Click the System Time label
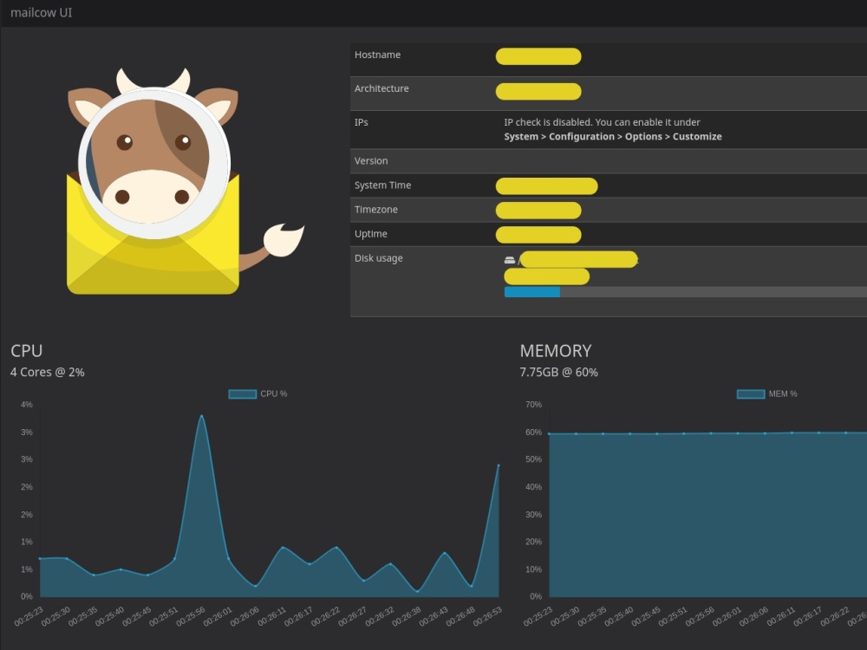This screenshot has width=867, height=650. tap(382, 185)
